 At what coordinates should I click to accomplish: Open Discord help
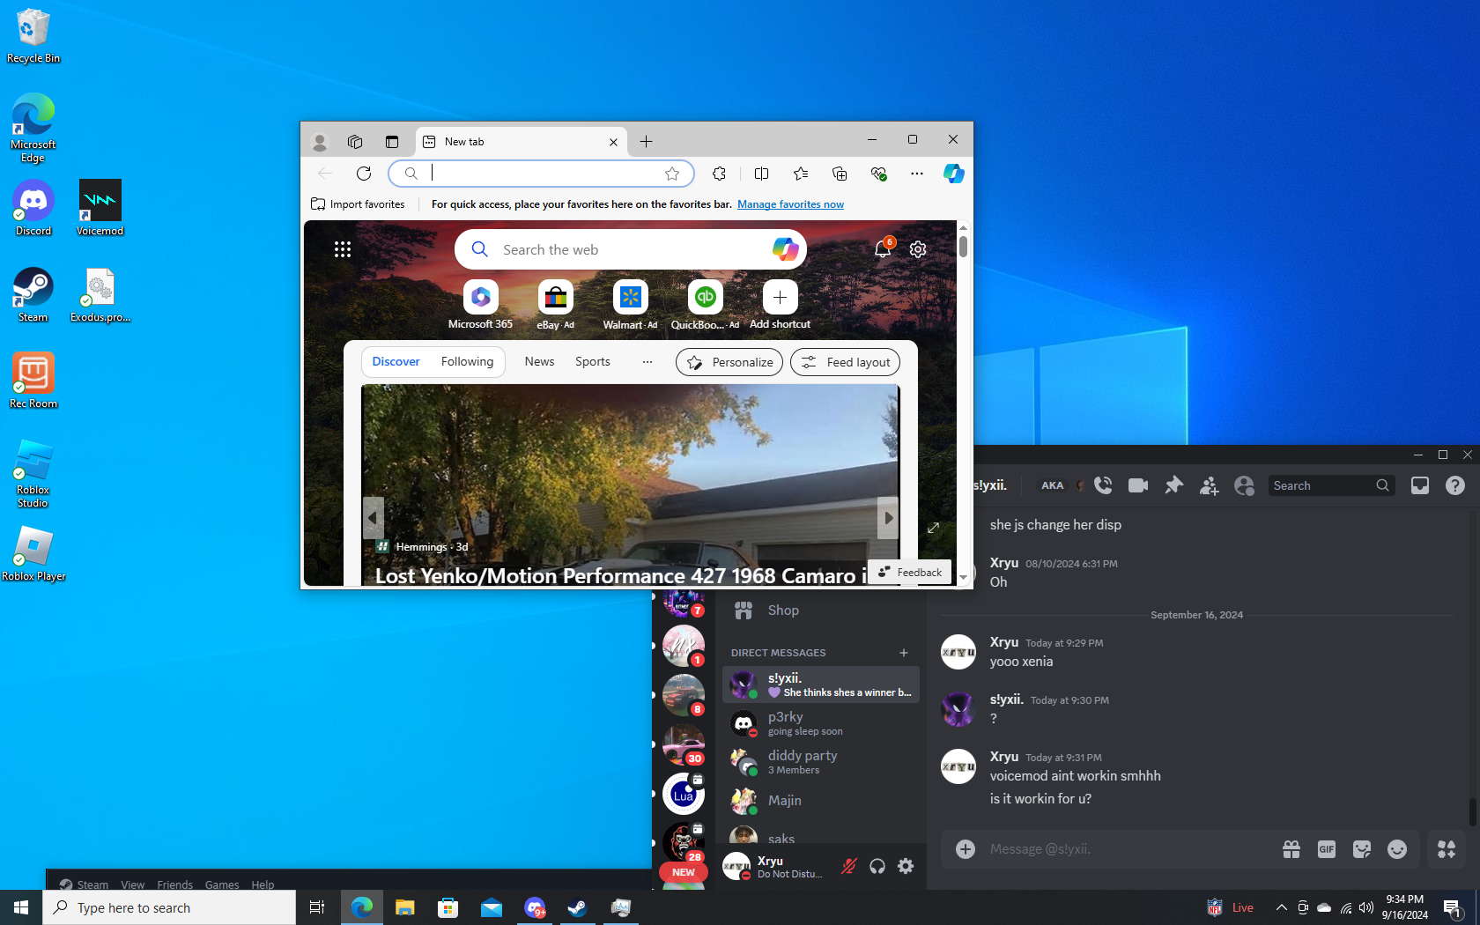tap(1455, 485)
